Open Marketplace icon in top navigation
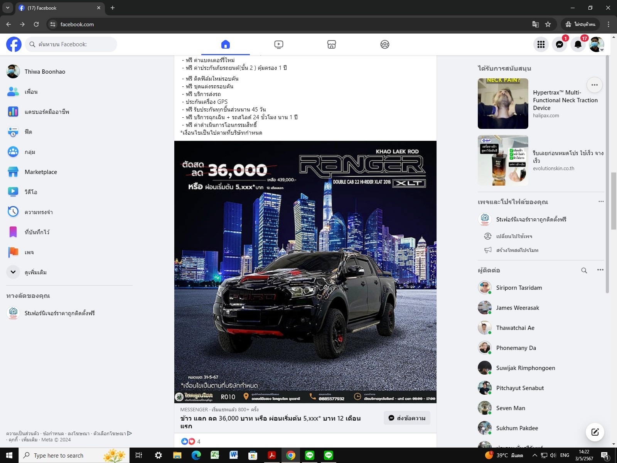The image size is (617, 463). point(331,44)
